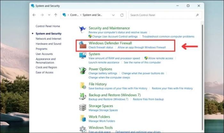Expand the address bar history dropdown
Image resolution: width=224 pixels, height=133 pixels.
[x=113, y=15]
